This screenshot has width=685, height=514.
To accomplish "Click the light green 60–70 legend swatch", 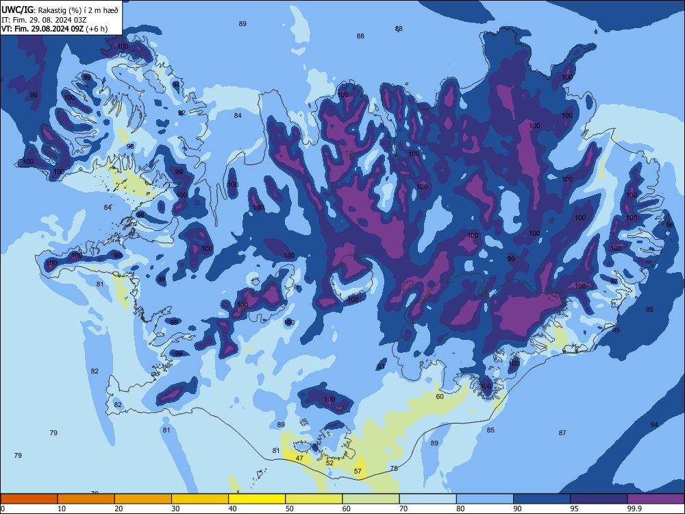I will (x=371, y=499).
